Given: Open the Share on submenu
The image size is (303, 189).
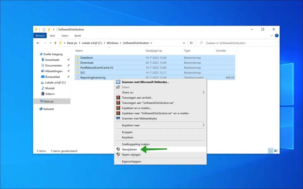Looking at the screenshot, I should 160,92.
